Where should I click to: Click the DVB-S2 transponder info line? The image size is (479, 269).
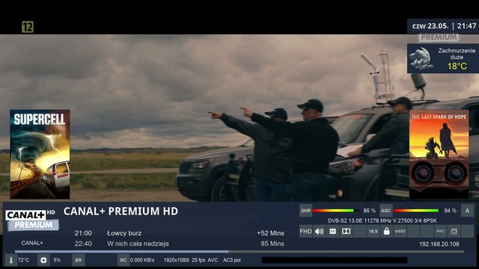[x=382, y=220]
